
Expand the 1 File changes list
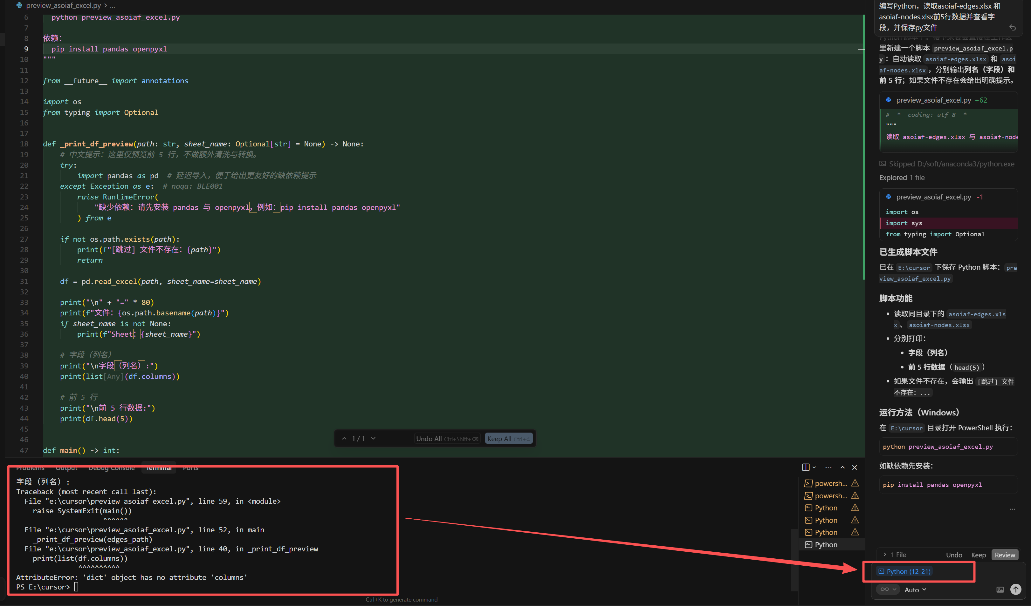click(x=895, y=555)
